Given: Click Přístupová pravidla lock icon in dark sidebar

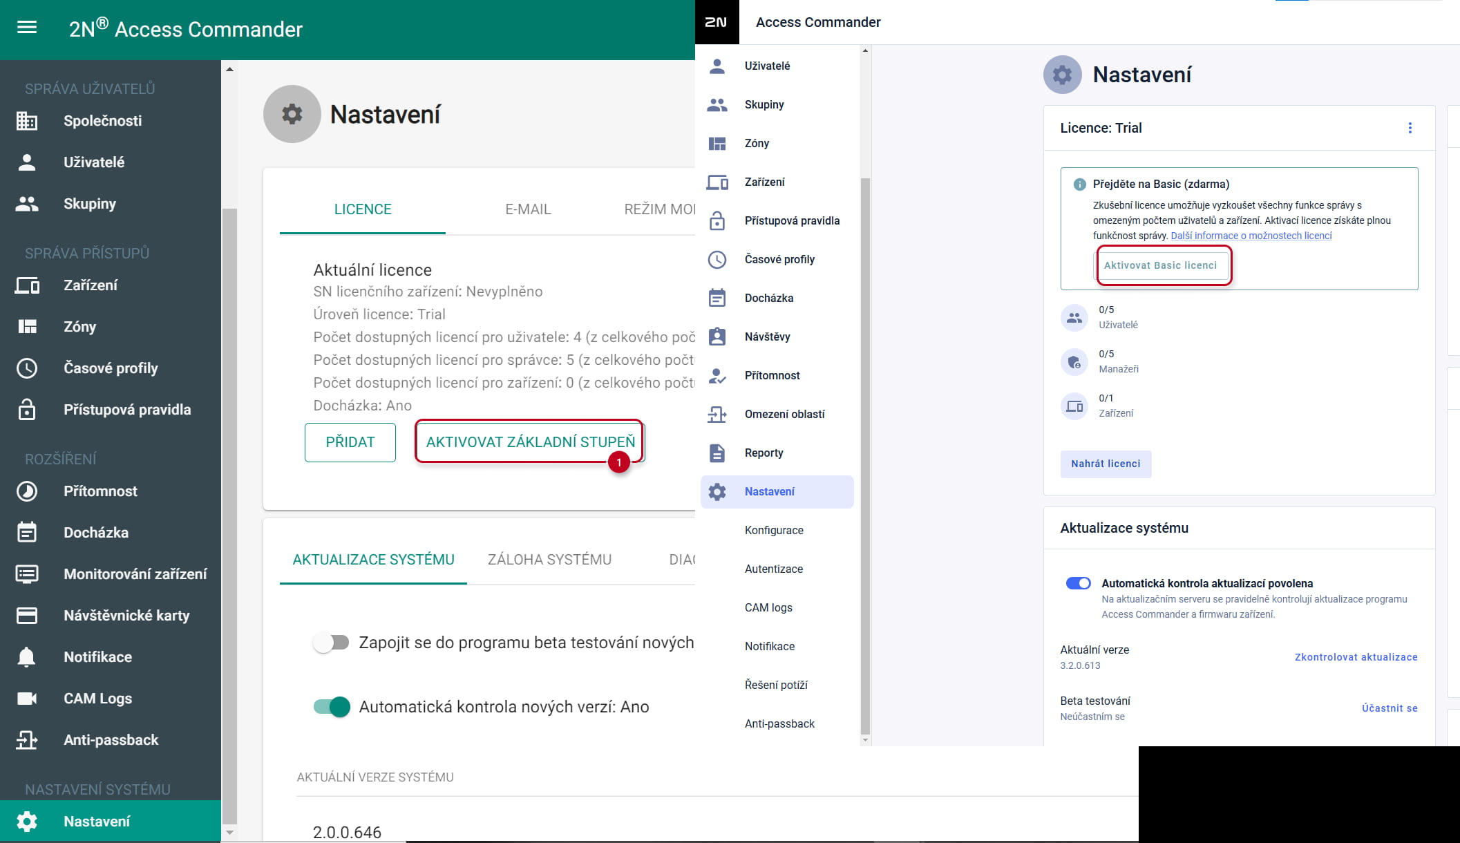Looking at the screenshot, I should pos(27,409).
